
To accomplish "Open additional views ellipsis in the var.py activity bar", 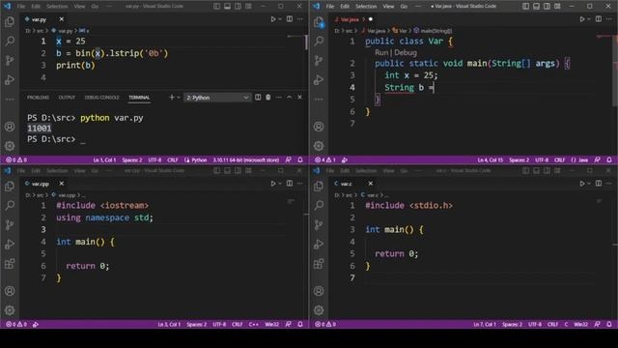I will (x=10, y=99).
